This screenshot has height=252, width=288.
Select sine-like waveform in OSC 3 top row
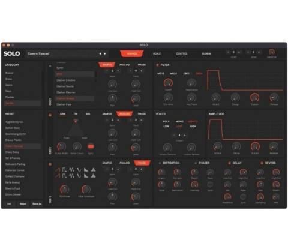(x=79, y=170)
